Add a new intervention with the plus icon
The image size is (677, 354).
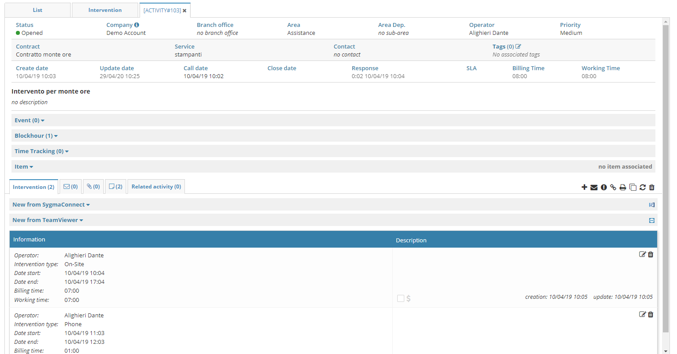tap(584, 187)
